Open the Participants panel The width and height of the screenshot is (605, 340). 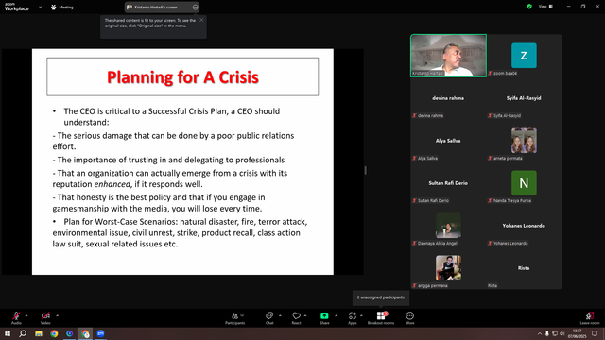click(x=235, y=318)
